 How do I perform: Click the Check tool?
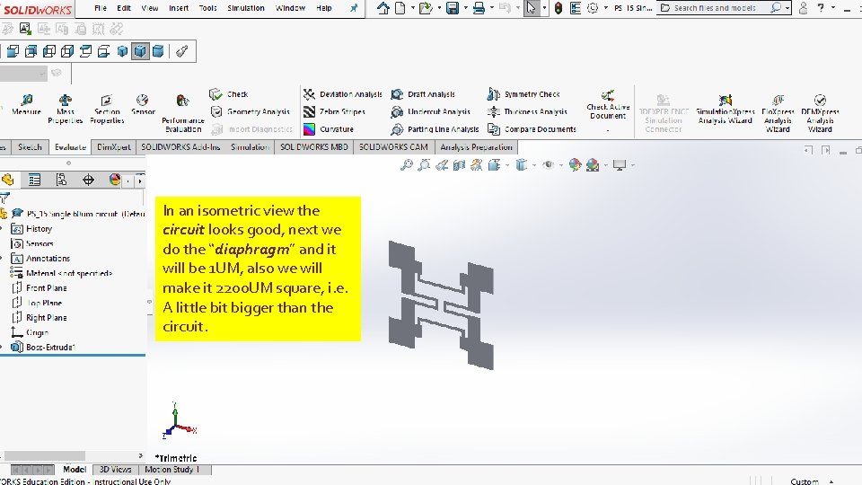click(229, 94)
